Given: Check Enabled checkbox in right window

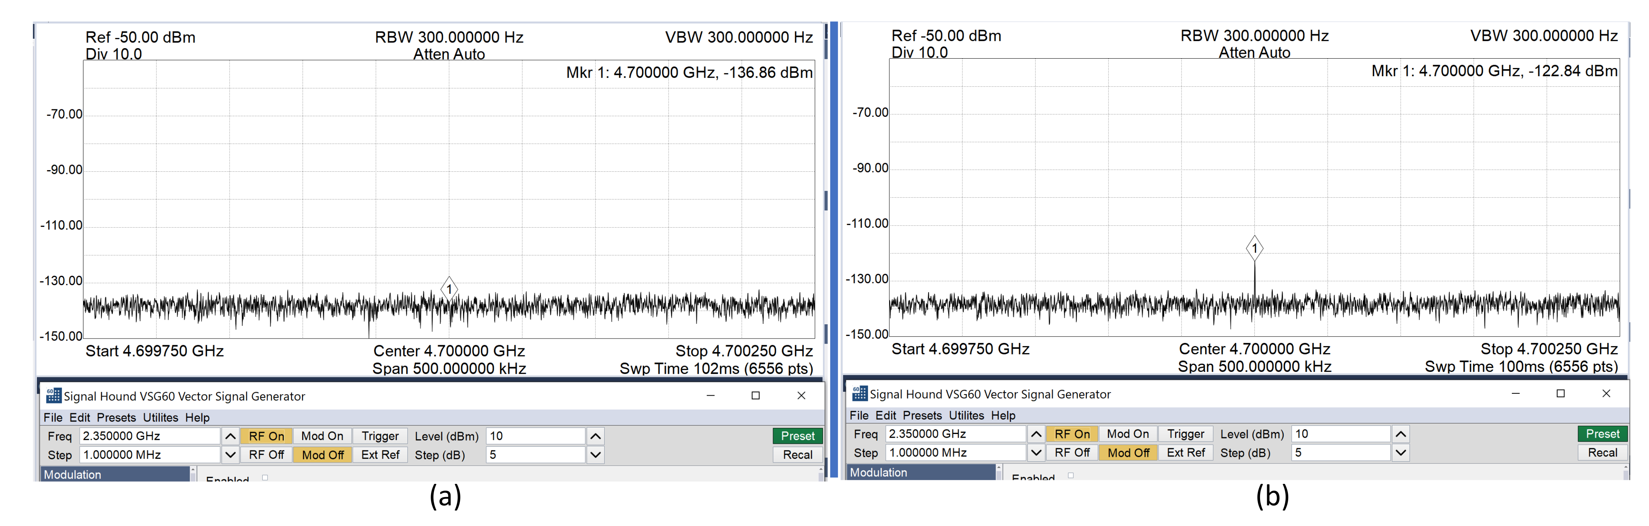Looking at the screenshot, I should 1070,475.
